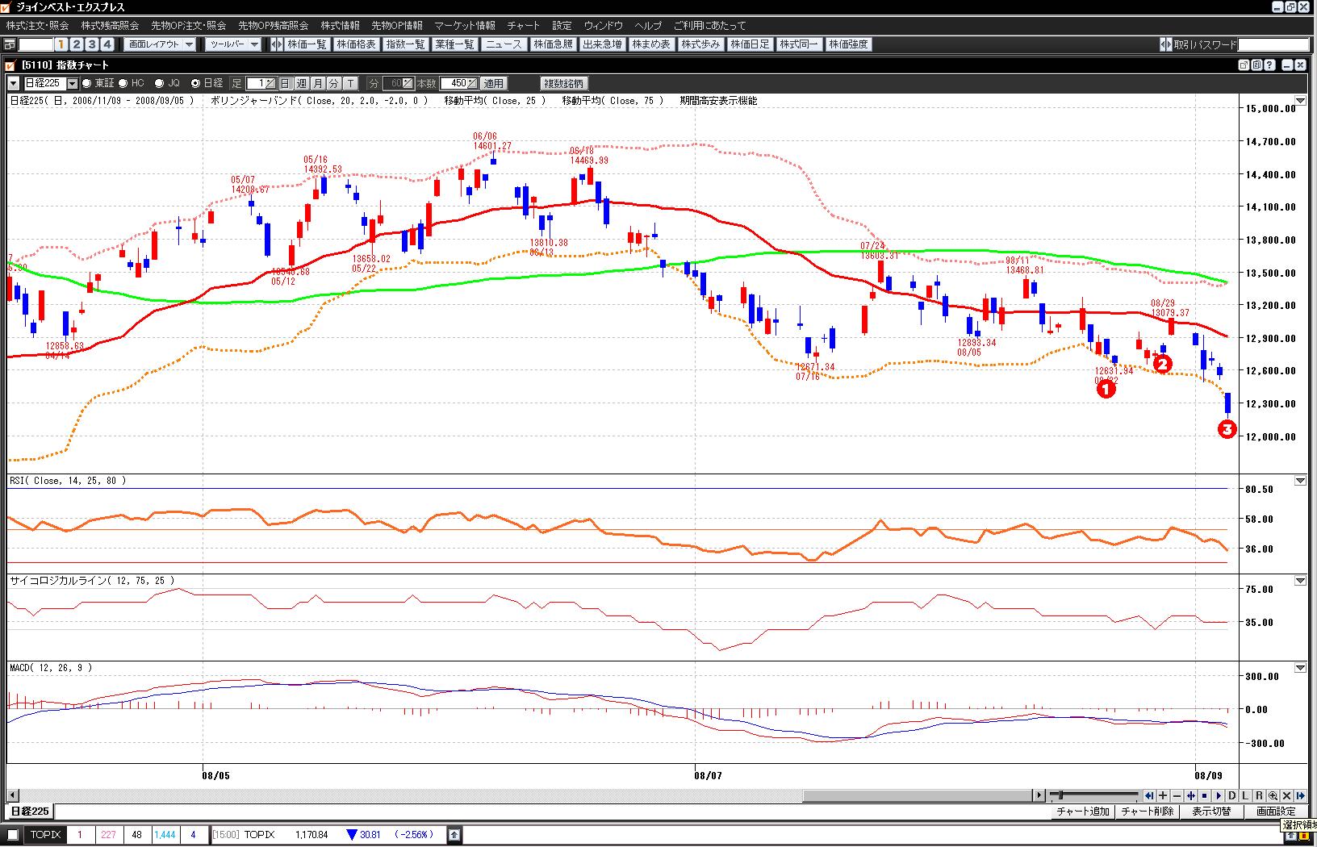Click the minus icon in chart controls
The width and height of the screenshot is (1317, 847).
coord(1177,796)
